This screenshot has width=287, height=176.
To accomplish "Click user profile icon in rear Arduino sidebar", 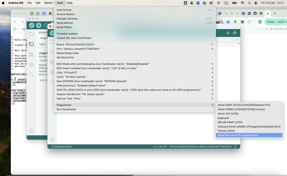I will pos(31,131).
